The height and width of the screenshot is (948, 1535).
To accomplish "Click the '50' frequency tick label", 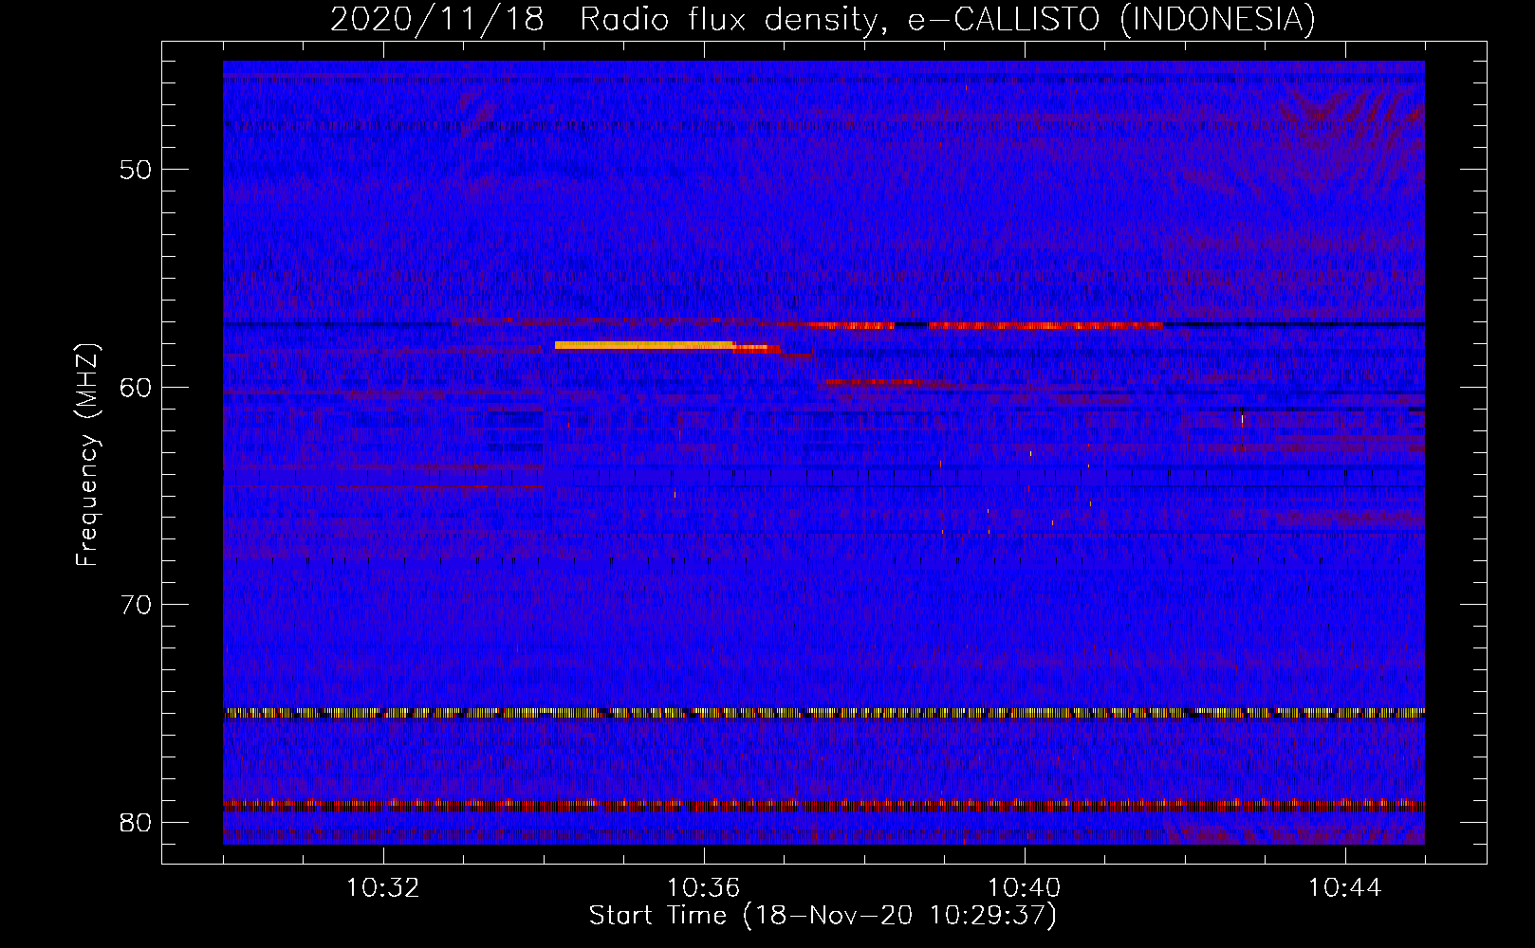I will [x=136, y=170].
